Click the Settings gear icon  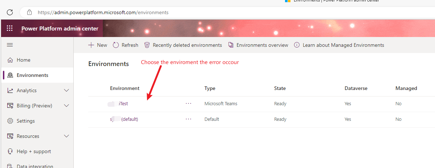pyautogui.click(x=10, y=121)
